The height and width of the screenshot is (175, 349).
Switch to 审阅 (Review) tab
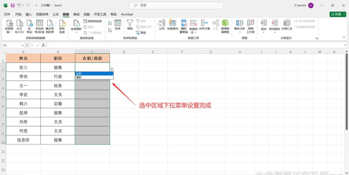coord(76,14)
